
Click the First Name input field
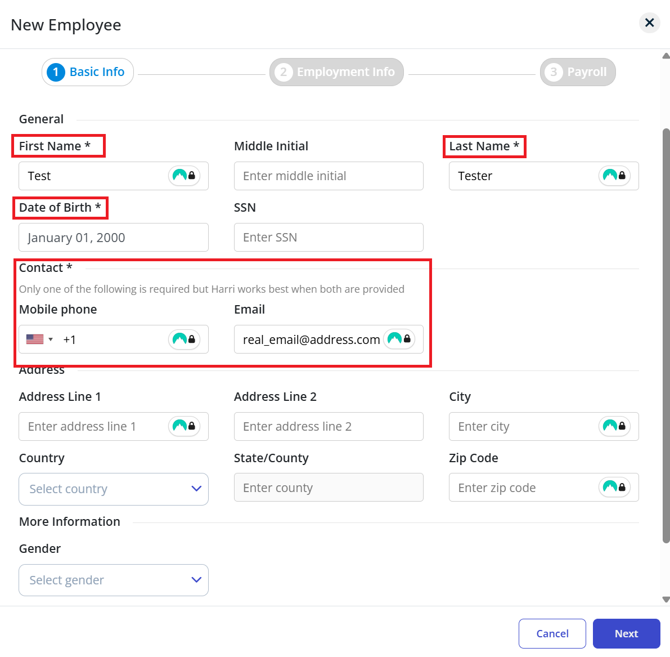pyautogui.click(x=114, y=176)
